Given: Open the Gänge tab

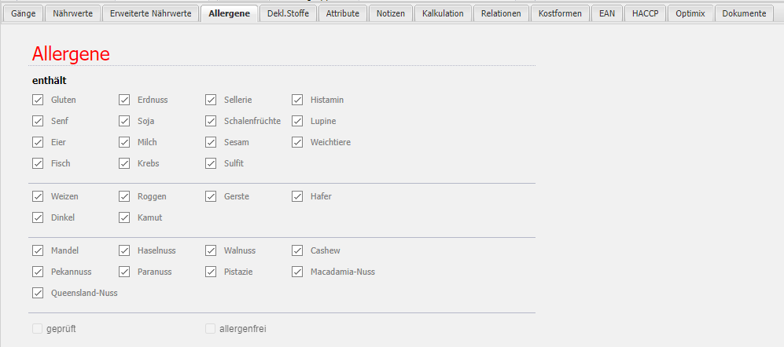Looking at the screenshot, I should point(23,13).
